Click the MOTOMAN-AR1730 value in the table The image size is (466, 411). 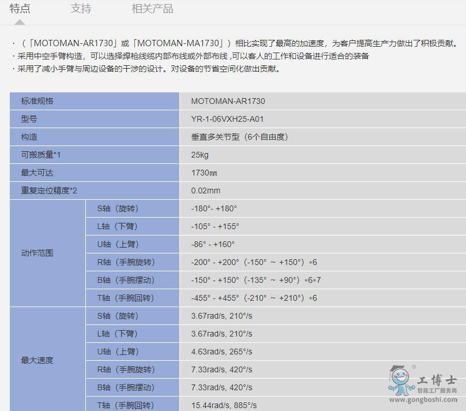pos(228,101)
